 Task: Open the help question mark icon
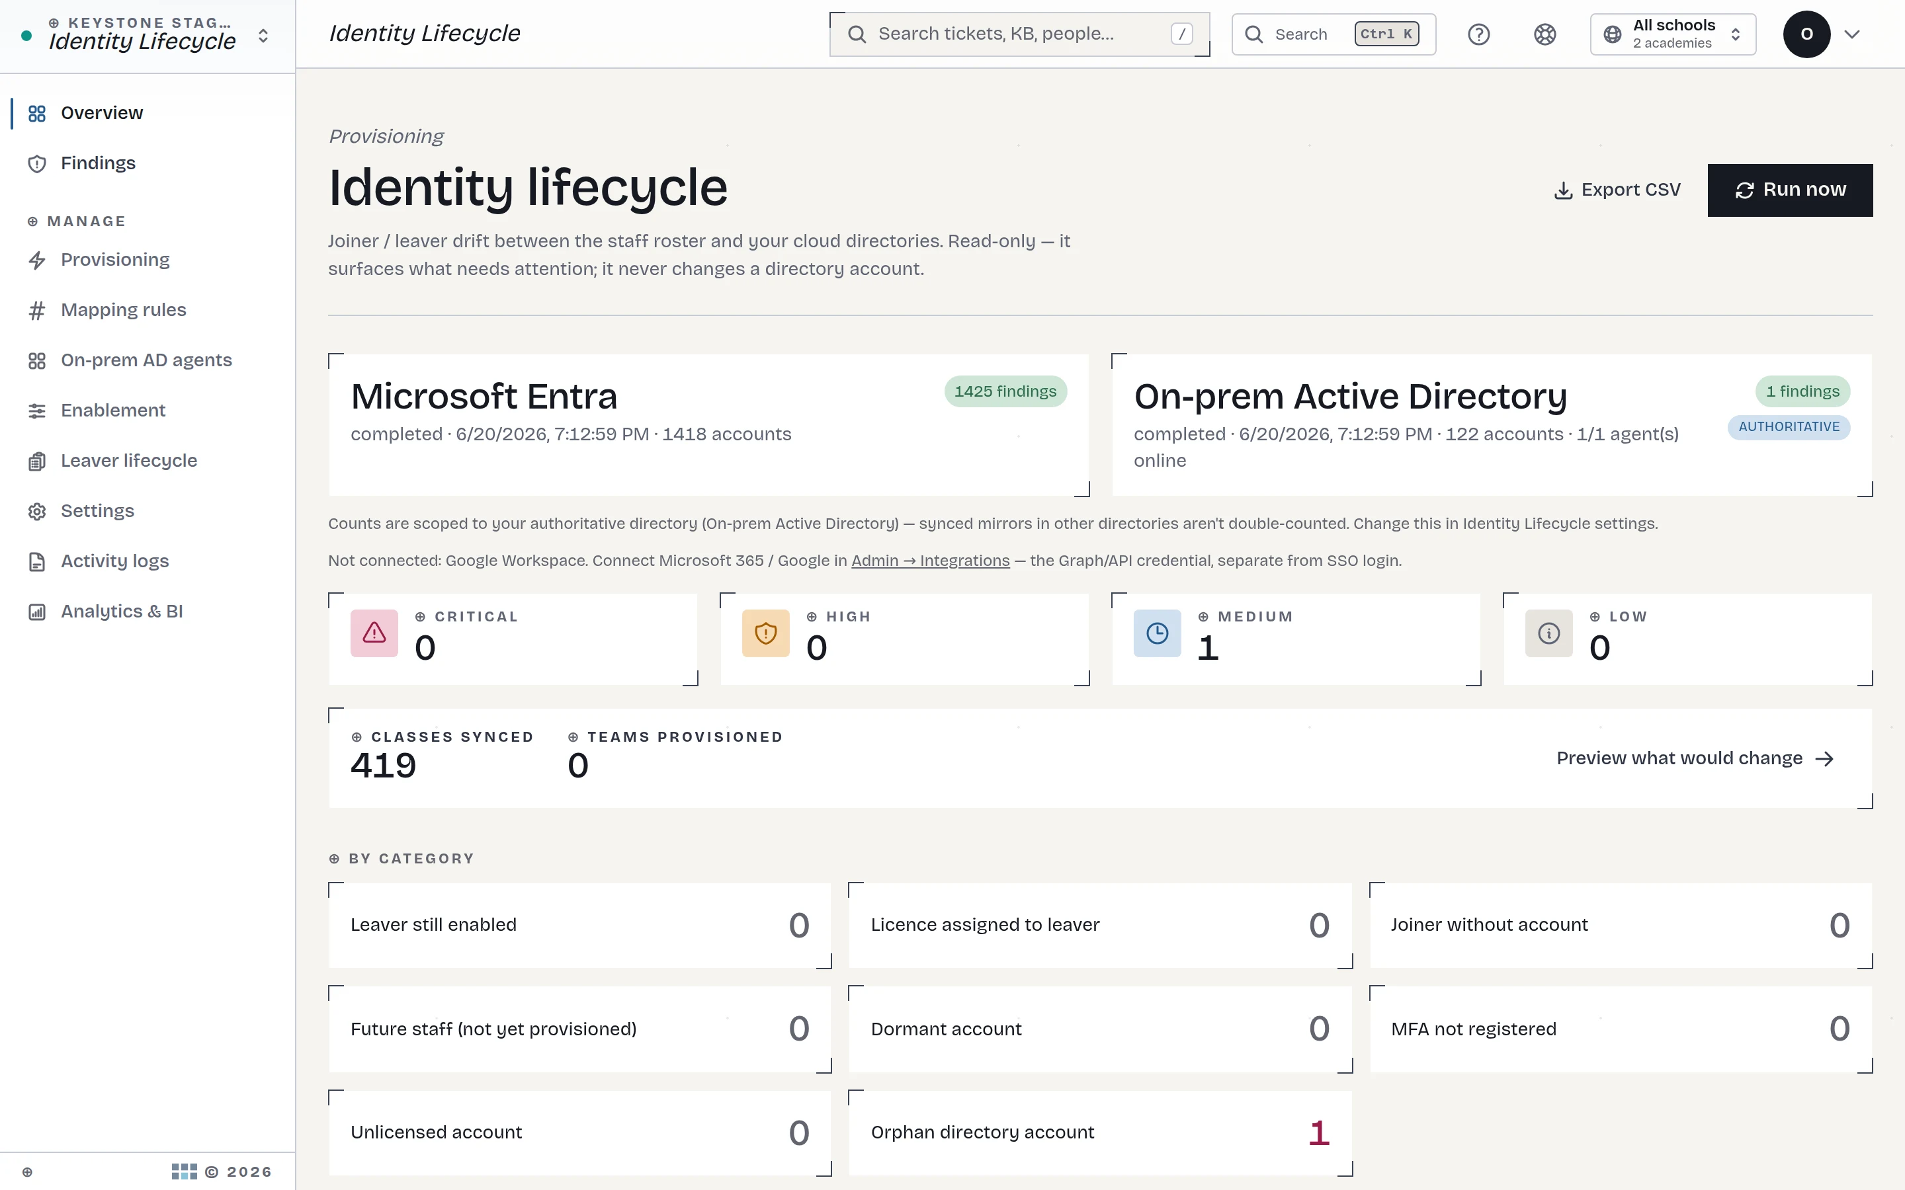click(x=1478, y=34)
